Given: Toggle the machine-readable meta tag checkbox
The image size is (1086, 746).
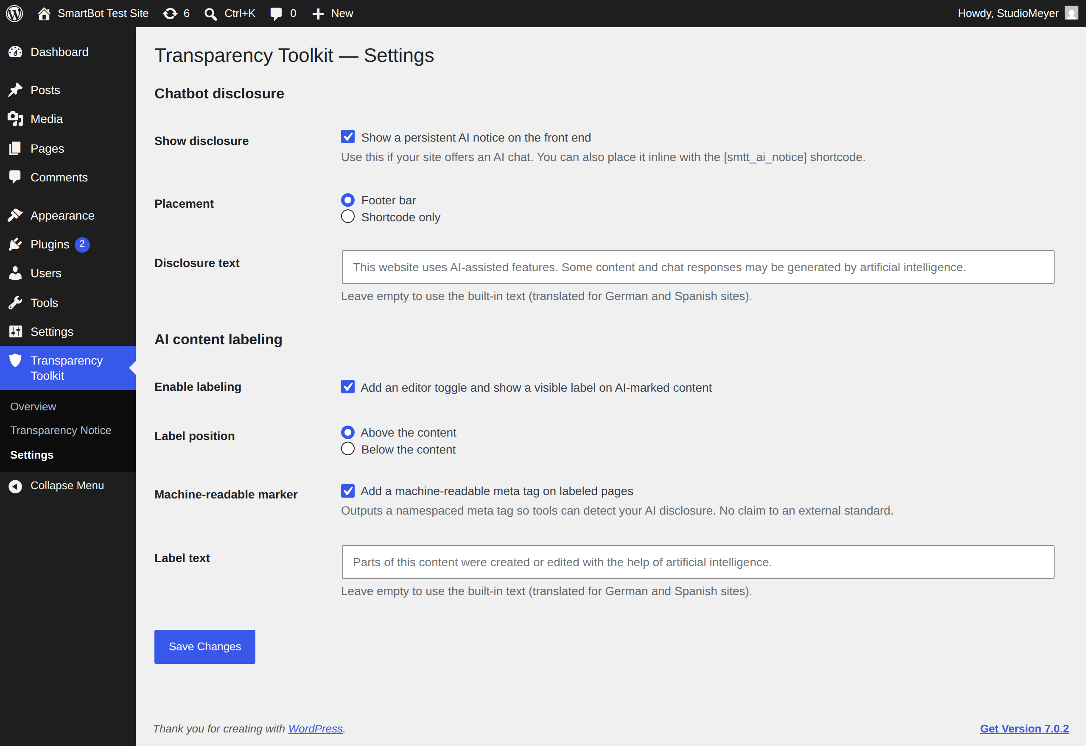Looking at the screenshot, I should coord(347,491).
